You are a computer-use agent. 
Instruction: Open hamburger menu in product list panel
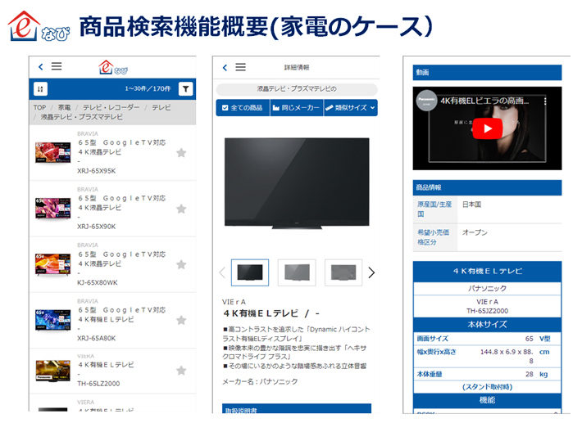pyautogui.click(x=57, y=66)
